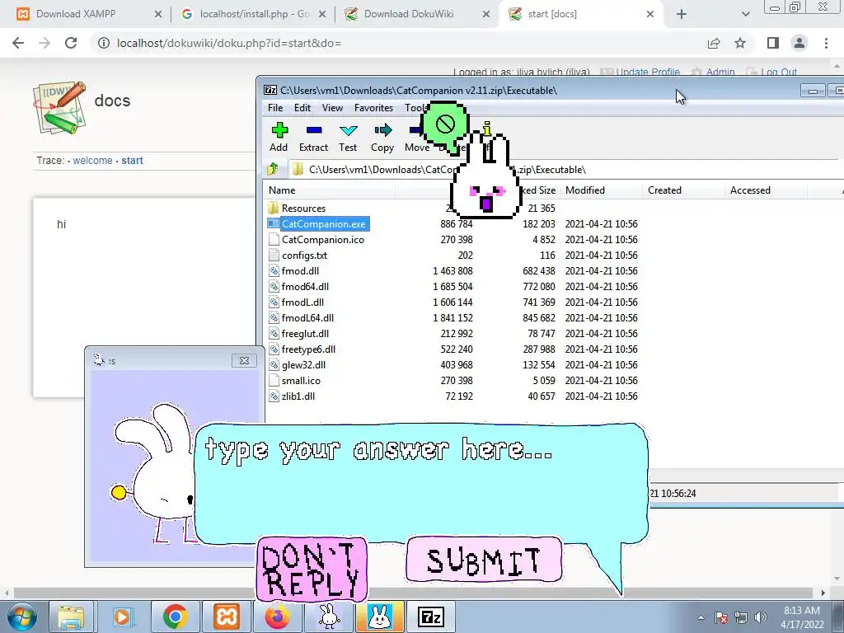This screenshot has width=844, height=633.
Task: Click the Test toolbar icon in 7-Zip
Action: click(x=348, y=138)
